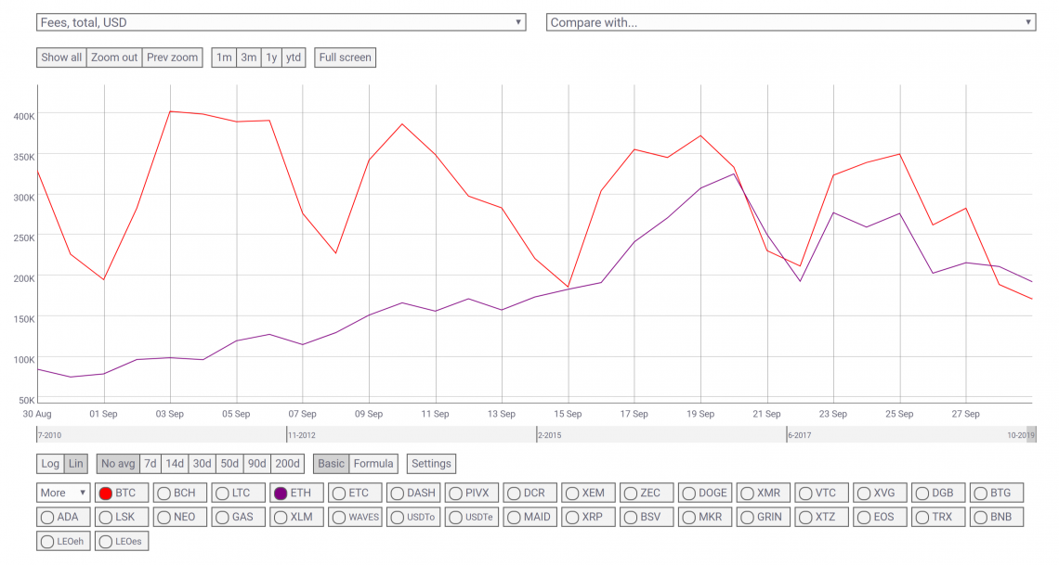Enable the BSV series
Viewport: 1059px width, 565px height.
pos(647,517)
